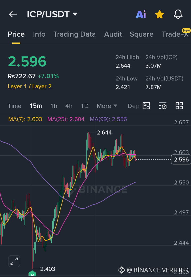Click the 2.550 price axis label
The height and width of the screenshot is (277, 191).
[x=181, y=183]
